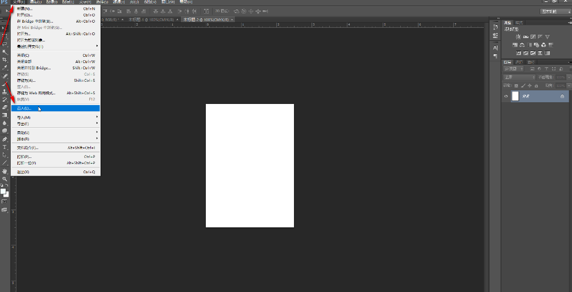
Task: Pick the Hand tool
Action: point(5,170)
